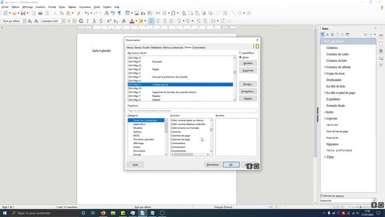Open the Fichier menu
The image size is (385, 217).
(x=5, y=7)
